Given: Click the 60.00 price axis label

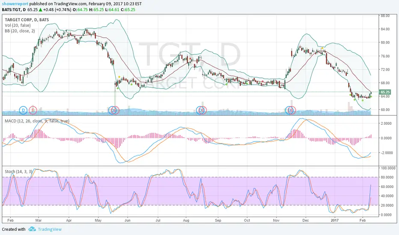Looking at the screenshot, I should click(385, 110).
